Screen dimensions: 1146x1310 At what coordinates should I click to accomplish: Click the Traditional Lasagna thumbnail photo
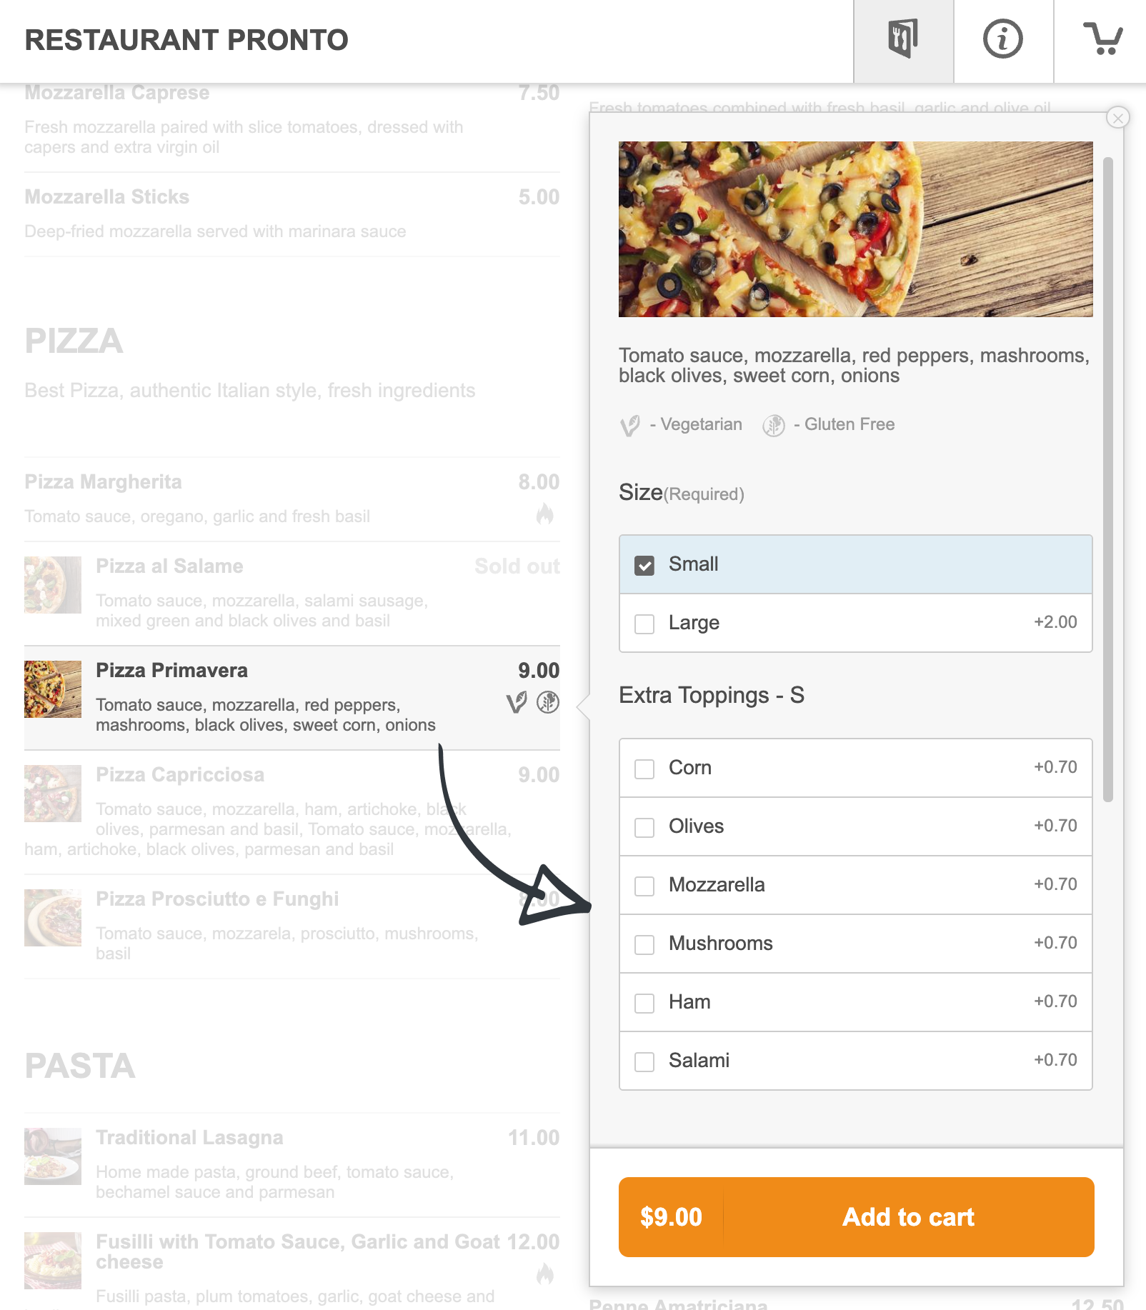pyautogui.click(x=53, y=1157)
